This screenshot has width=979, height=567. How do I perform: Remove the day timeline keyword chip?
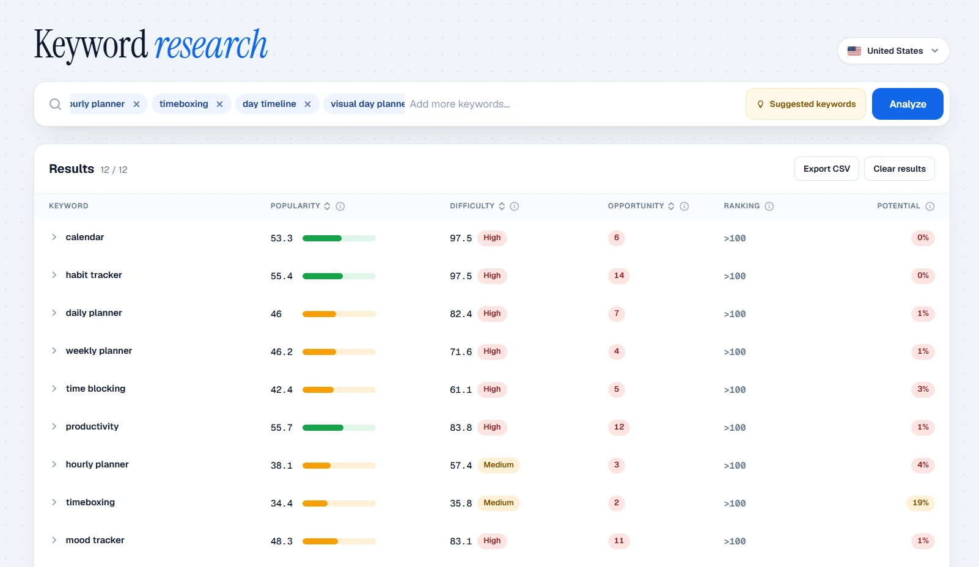click(x=307, y=104)
